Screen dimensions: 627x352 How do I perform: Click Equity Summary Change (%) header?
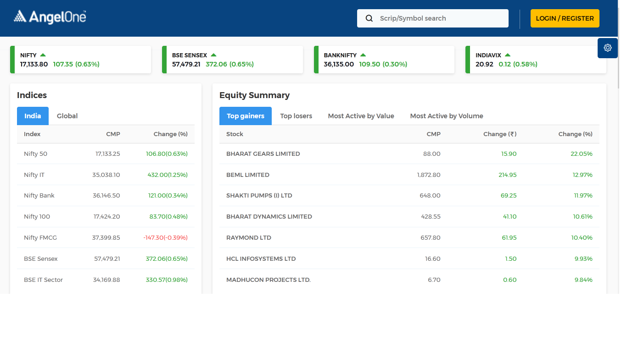point(576,134)
